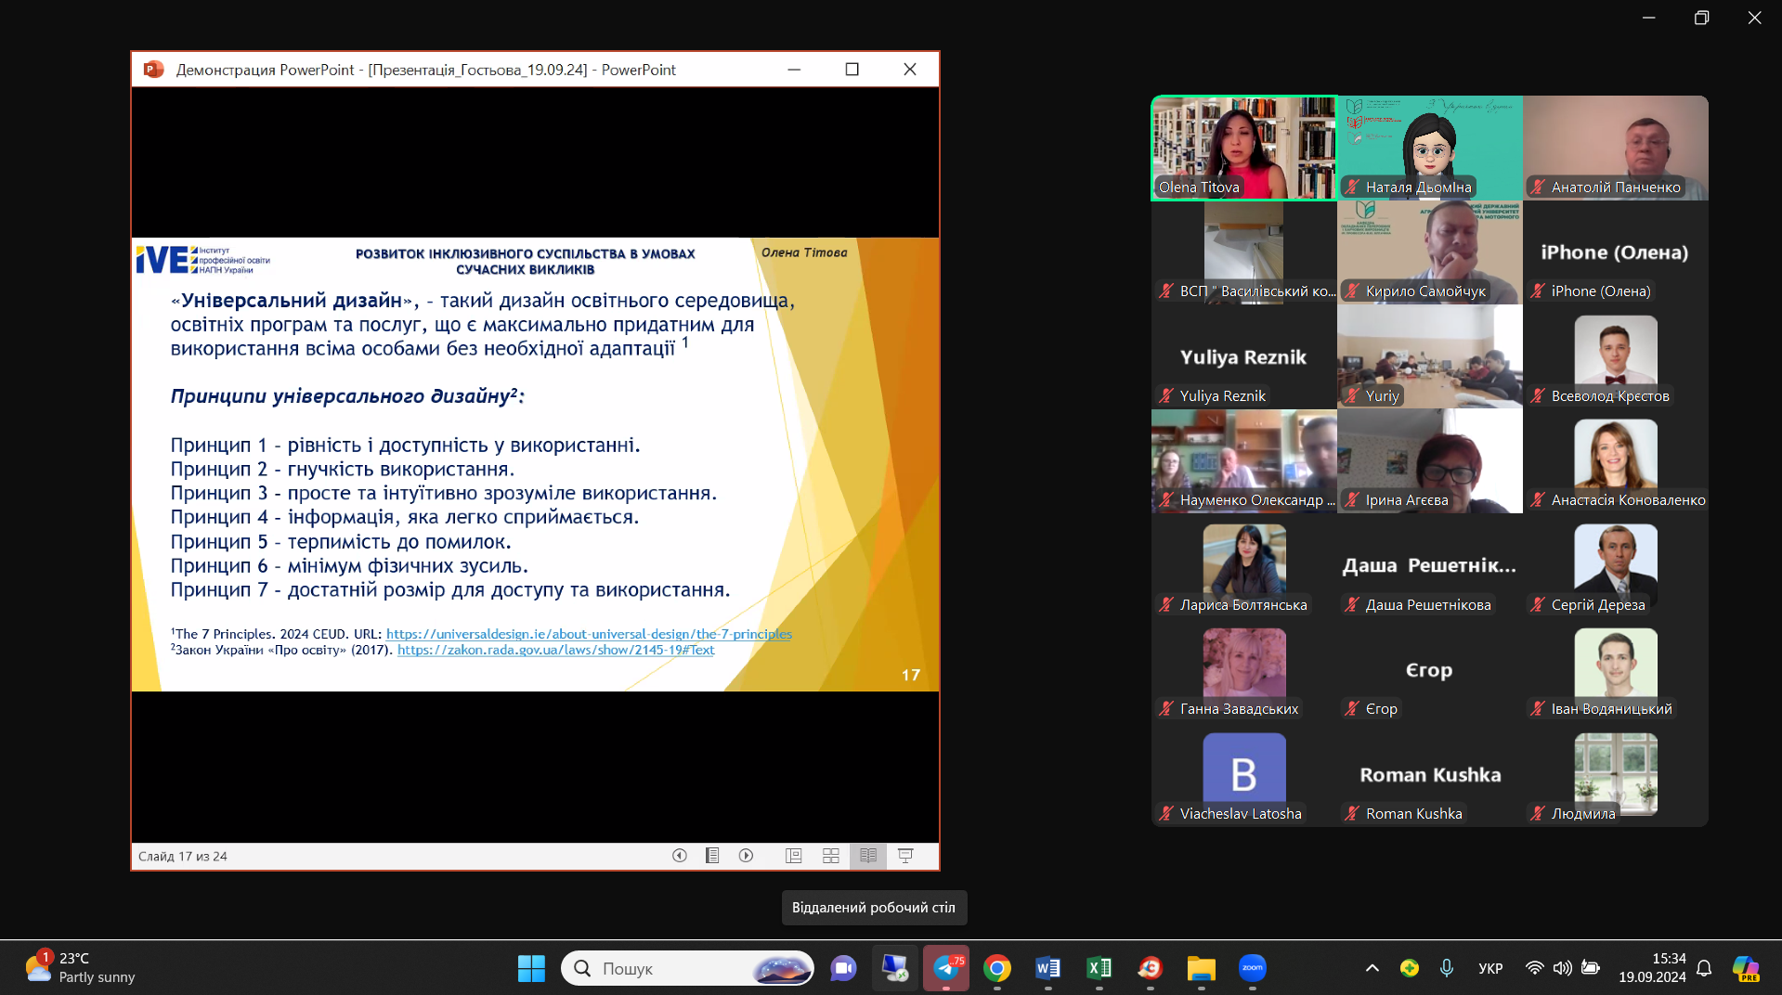Screen dimensions: 1782x995
Task: Switch to Normal view in PowerPoint
Action: pos(793,856)
